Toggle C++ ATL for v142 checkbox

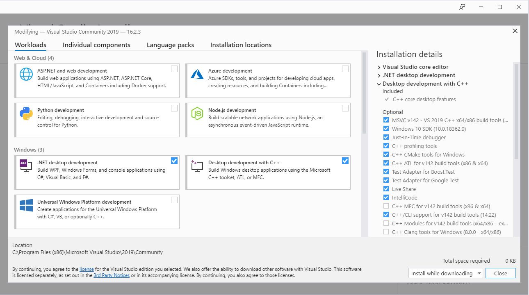point(386,163)
